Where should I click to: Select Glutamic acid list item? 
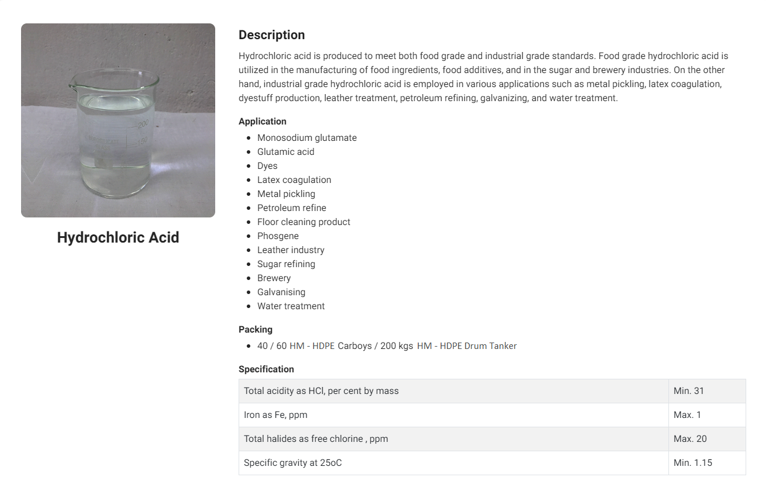click(286, 152)
